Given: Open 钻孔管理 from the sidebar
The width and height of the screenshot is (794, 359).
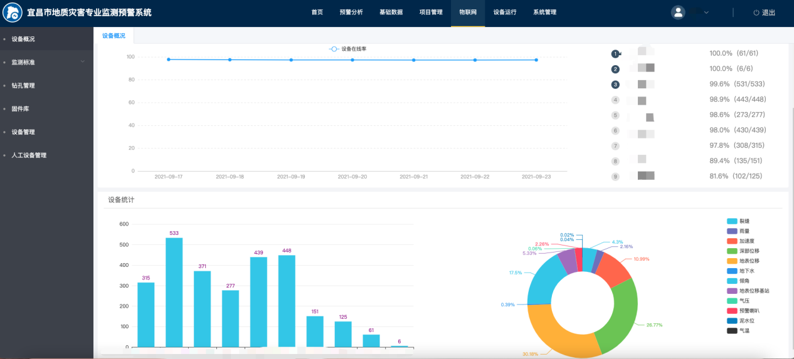Looking at the screenshot, I should click(23, 86).
